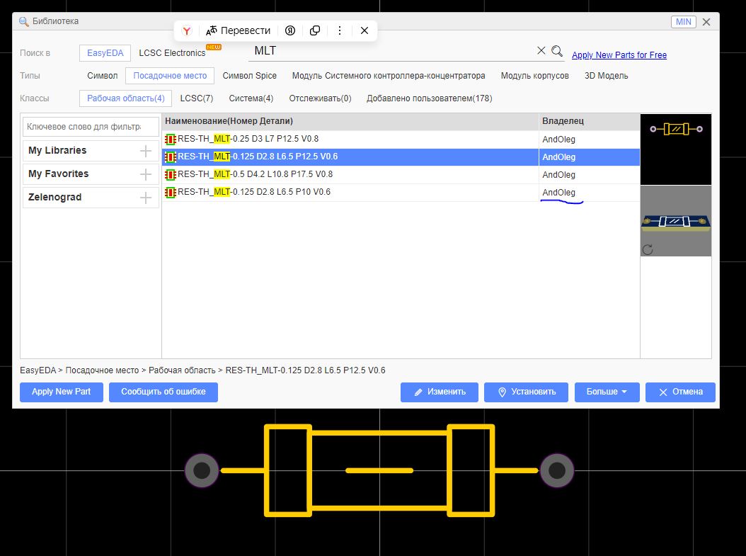Viewport: 746px width, 556px height.
Task: Click Сообщить об ошибке button
Action: click(163, 392)
